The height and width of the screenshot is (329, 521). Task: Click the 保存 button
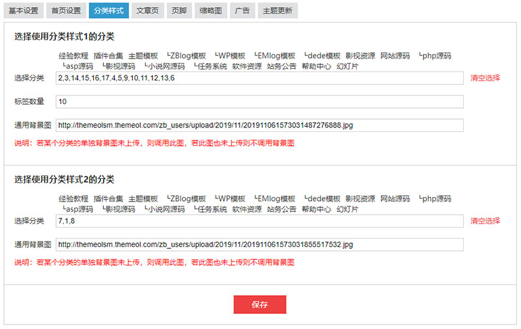(260, 304)
